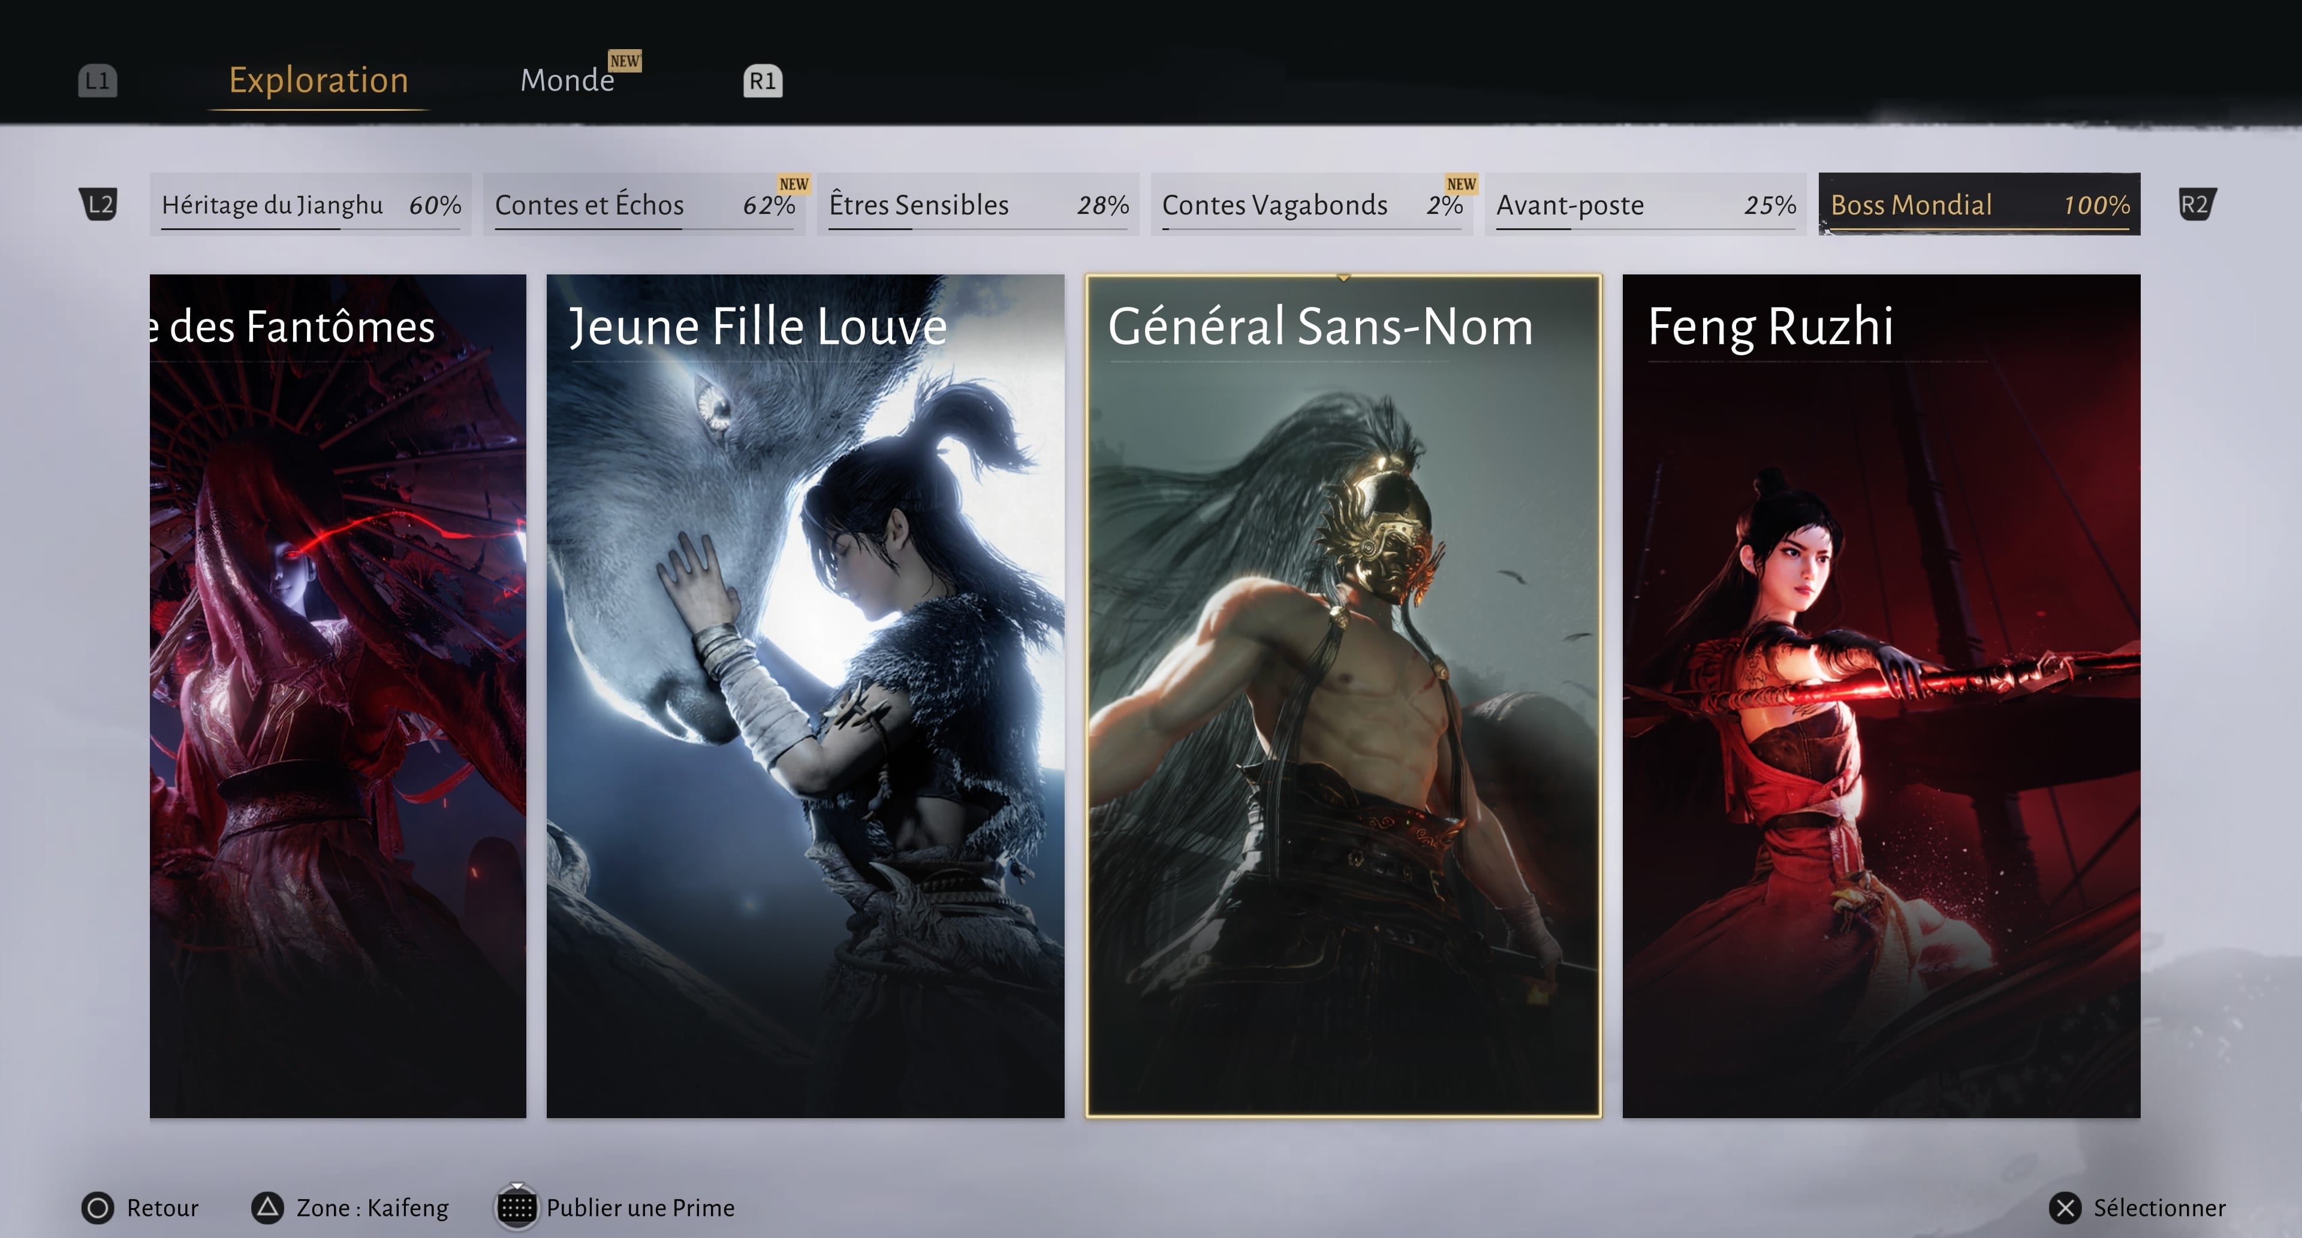Click the circle button icon beside Retour
This screenshot has width=2302, height=1238.
coord(97,1207)
